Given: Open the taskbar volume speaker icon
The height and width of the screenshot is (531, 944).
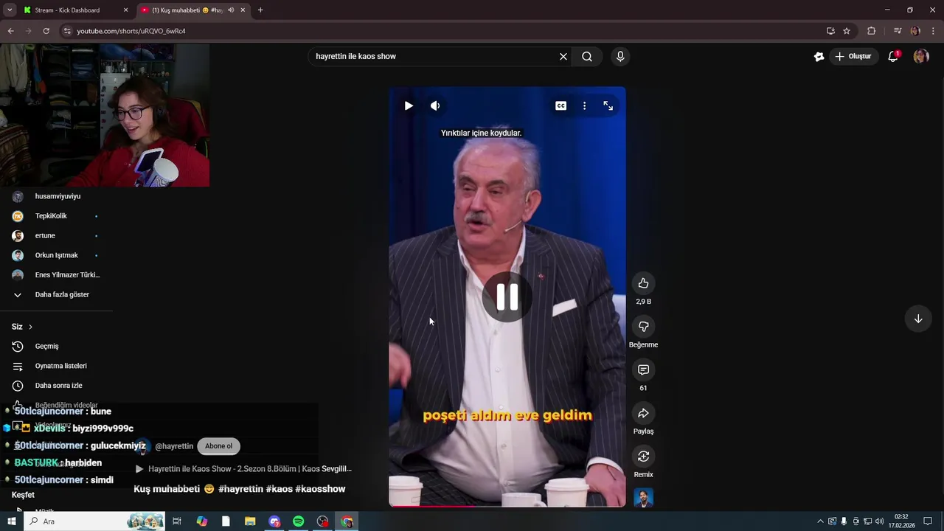Looking at the screenshot, I should pos(879,521).
